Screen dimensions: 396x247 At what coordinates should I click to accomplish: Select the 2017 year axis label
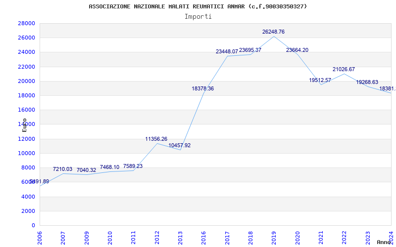click(227, 238)
